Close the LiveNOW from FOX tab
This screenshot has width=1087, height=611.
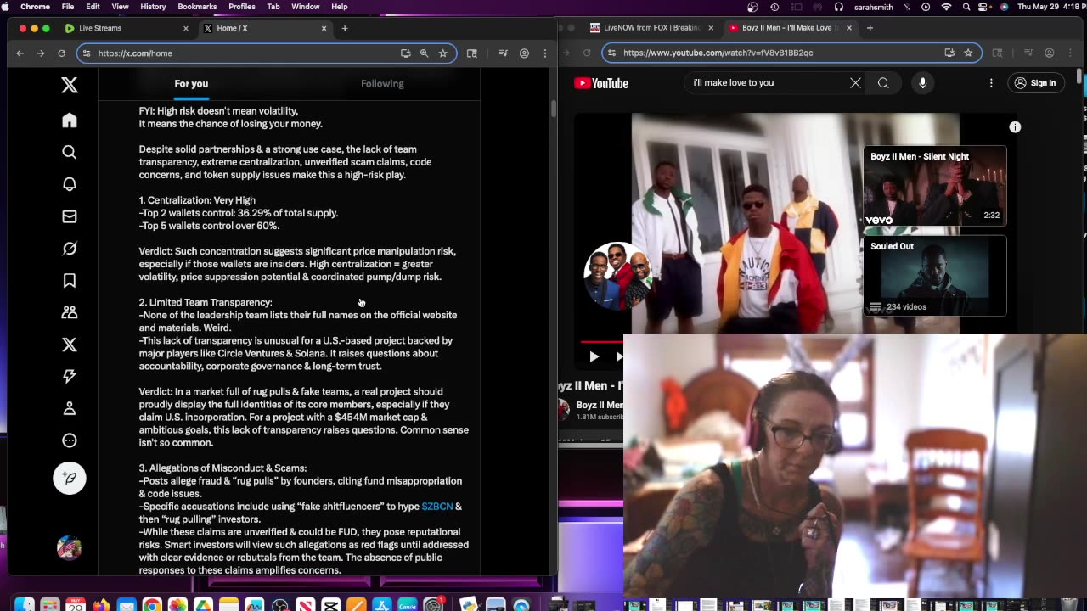click(711, 28)
